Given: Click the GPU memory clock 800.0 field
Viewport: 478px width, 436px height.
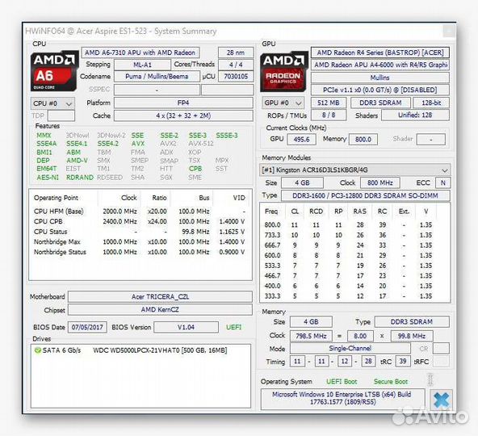Looking at the screenshot, I should pyautogui.click(x=363, y=140).
